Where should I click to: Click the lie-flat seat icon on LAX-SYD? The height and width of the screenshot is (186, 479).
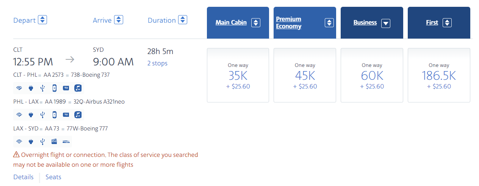[x=66, y=142]
